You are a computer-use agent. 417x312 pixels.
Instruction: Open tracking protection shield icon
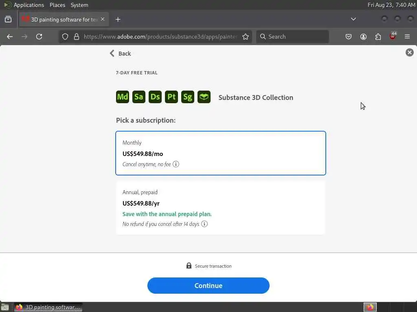tap(65, 37)
